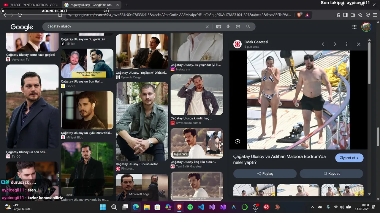The image size is (380, 213).
Task: Close the Google search tab
Action: (117, 5)
